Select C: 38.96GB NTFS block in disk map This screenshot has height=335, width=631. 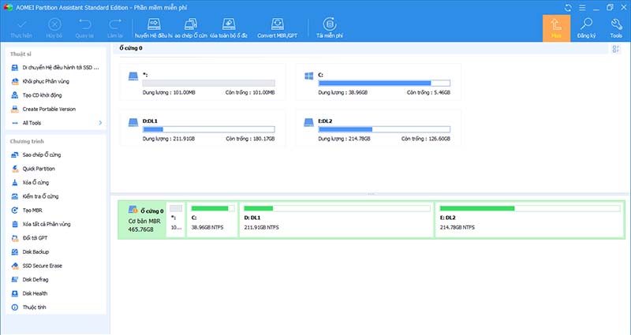click(x=212, y=220)
